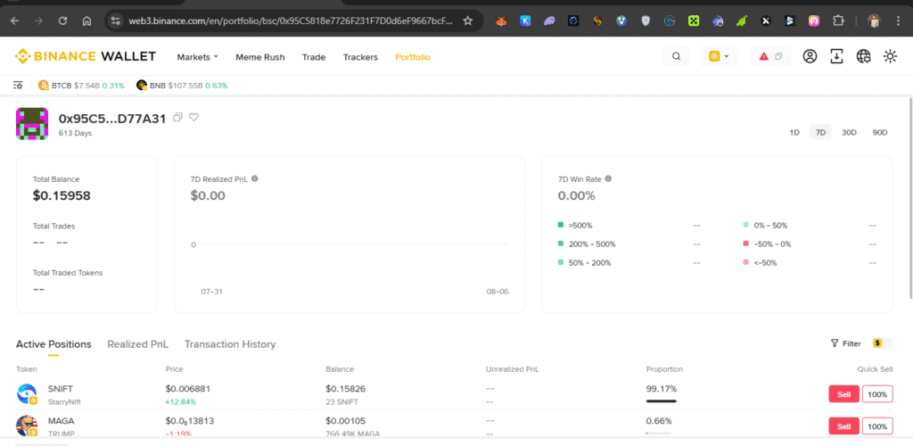
Task: Switch to the Realized PnL tab
Action: [x=138, y=344]
